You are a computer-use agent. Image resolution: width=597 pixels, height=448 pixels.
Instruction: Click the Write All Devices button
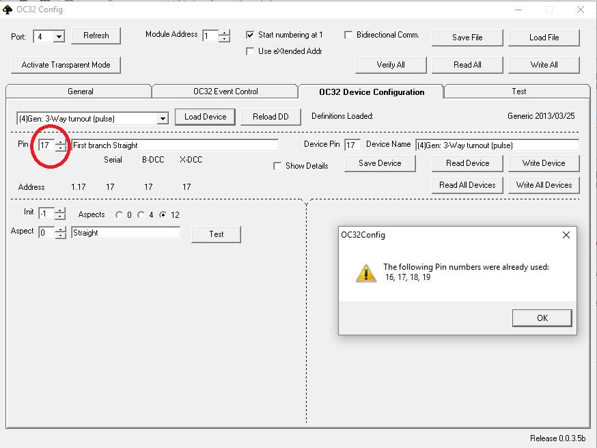click(544, 185)
